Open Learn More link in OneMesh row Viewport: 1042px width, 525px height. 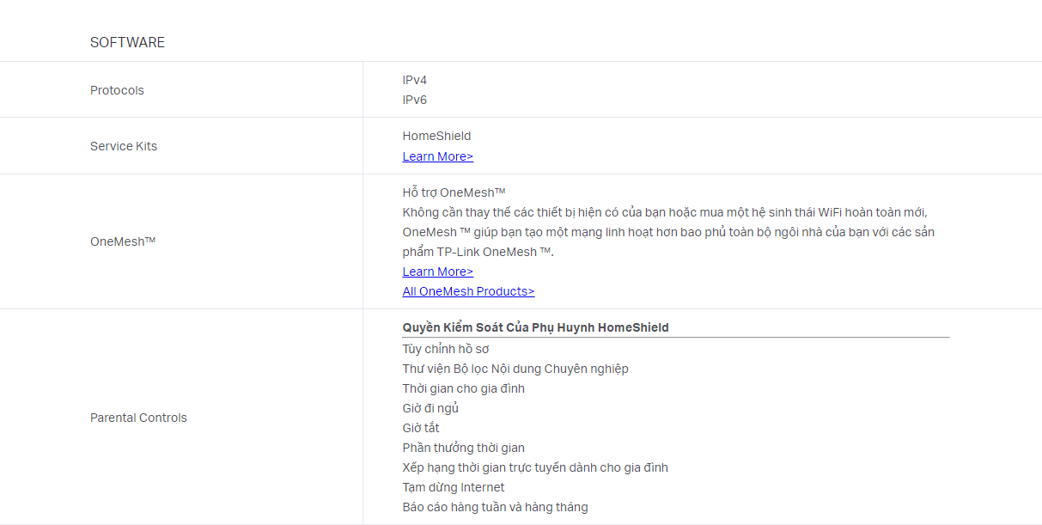coord(438,272)
